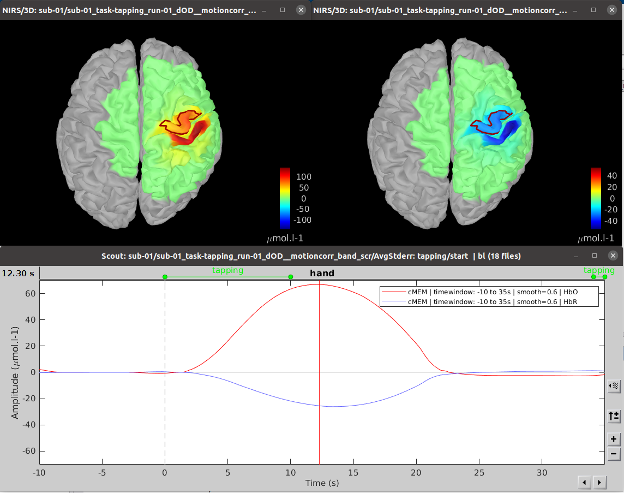Click the flip Y-axis arrow button
The height and width of the screenshot is (493, 624).
(x=614, y=417)
